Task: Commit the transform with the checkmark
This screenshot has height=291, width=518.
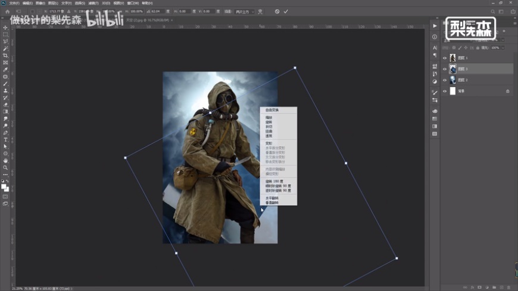Action: click(286, 11)
